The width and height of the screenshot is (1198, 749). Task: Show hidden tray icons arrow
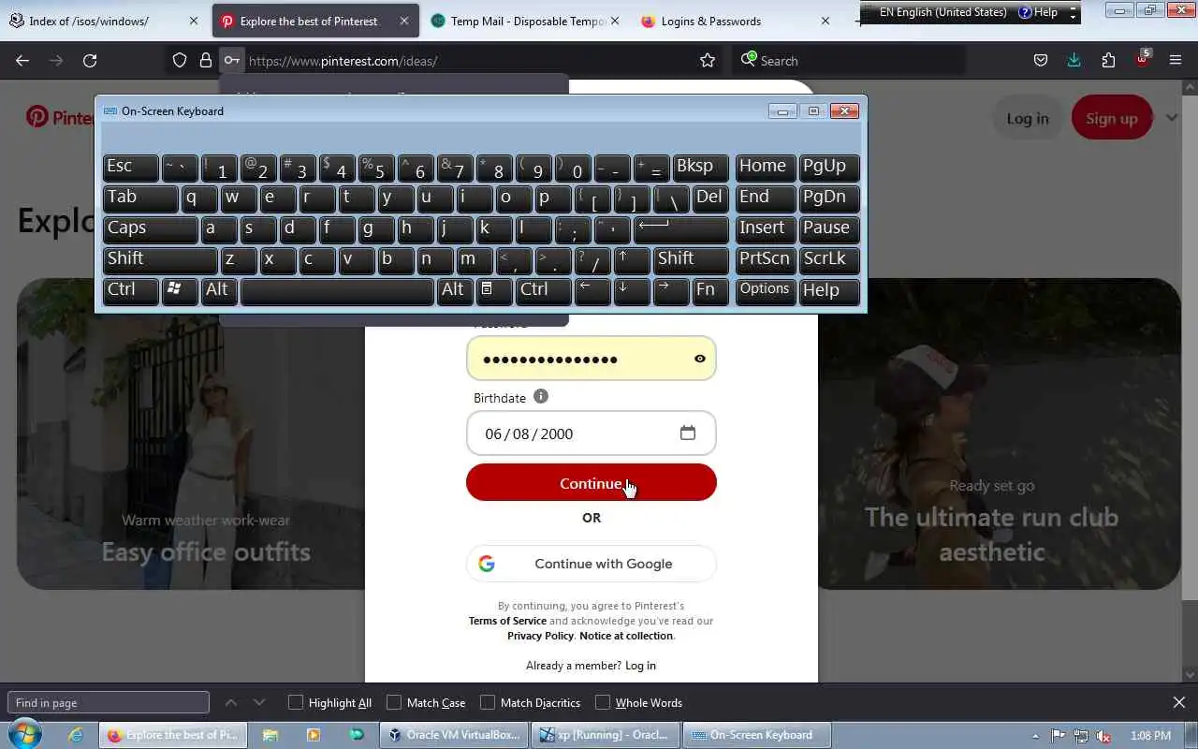tap(1035, 736)
